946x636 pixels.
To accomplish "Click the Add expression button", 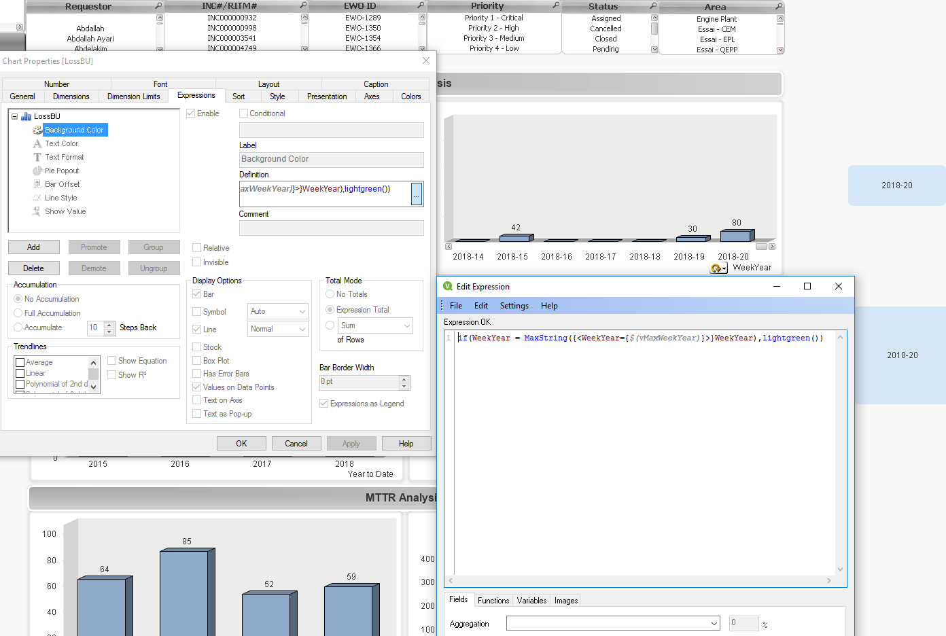I will click(x=33, y=247).
